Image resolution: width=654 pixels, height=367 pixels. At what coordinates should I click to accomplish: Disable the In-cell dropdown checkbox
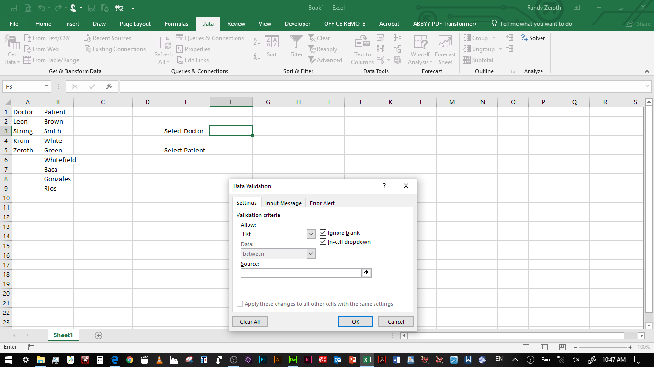323,242
